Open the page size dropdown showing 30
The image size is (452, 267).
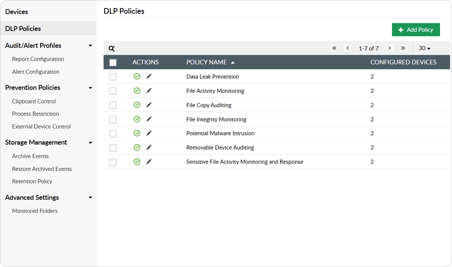point(424,48)
